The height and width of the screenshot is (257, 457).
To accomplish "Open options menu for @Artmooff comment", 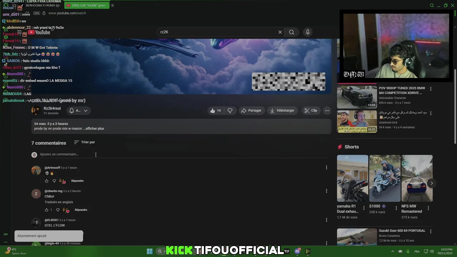I will [326, 168].
